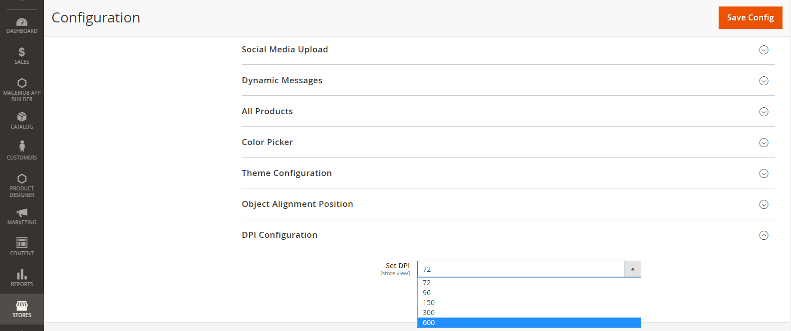Choose 300 from the DPI options
This screenshot has width=791, height=331.
pyautogui.click(x=429, y=313)
